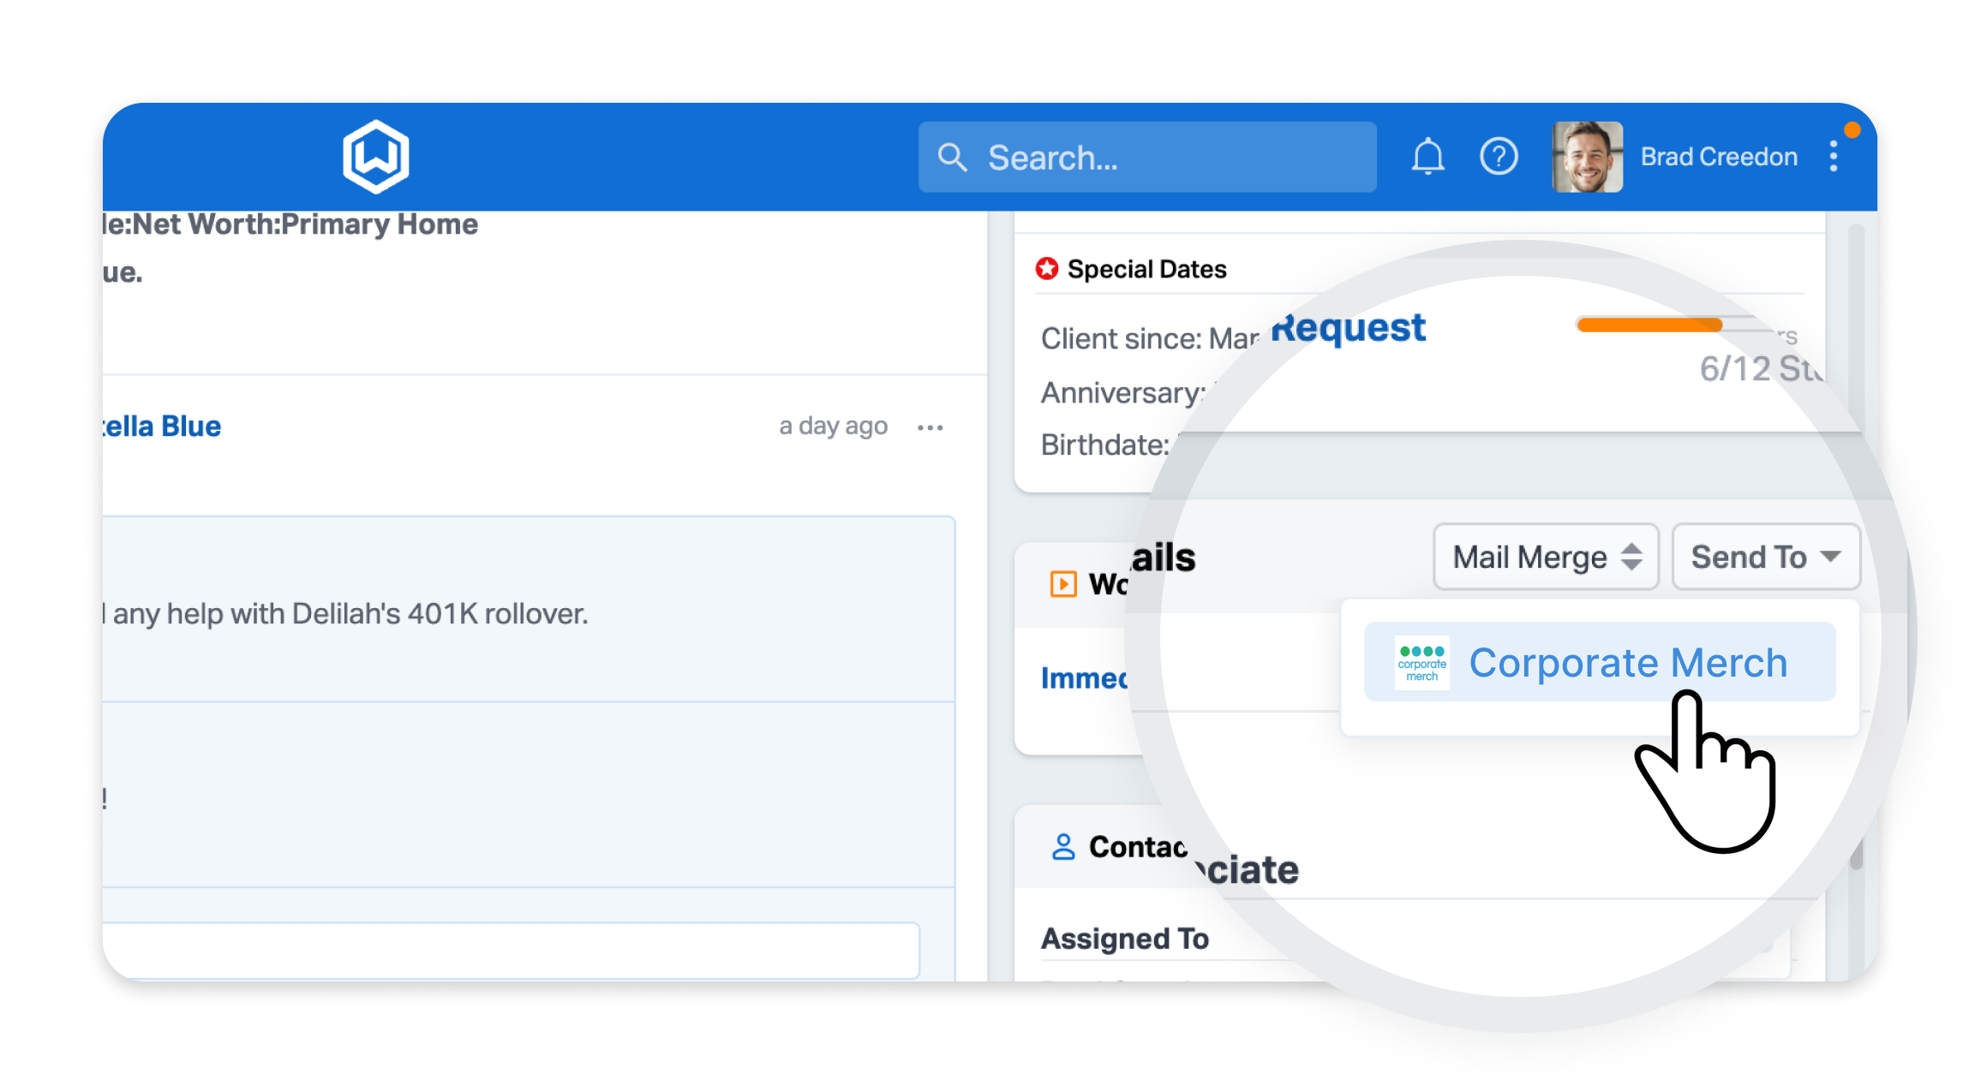Open the ellipsis menu beside 'a day ago'

tap(930, 427)
